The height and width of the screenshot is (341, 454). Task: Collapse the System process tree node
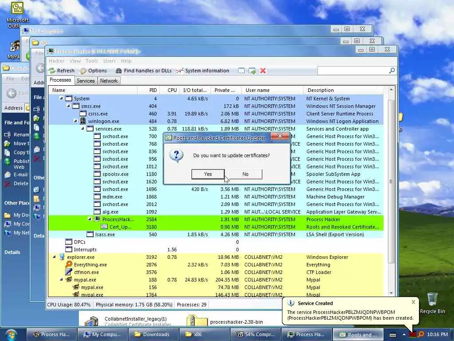click(x=61, y=98)
